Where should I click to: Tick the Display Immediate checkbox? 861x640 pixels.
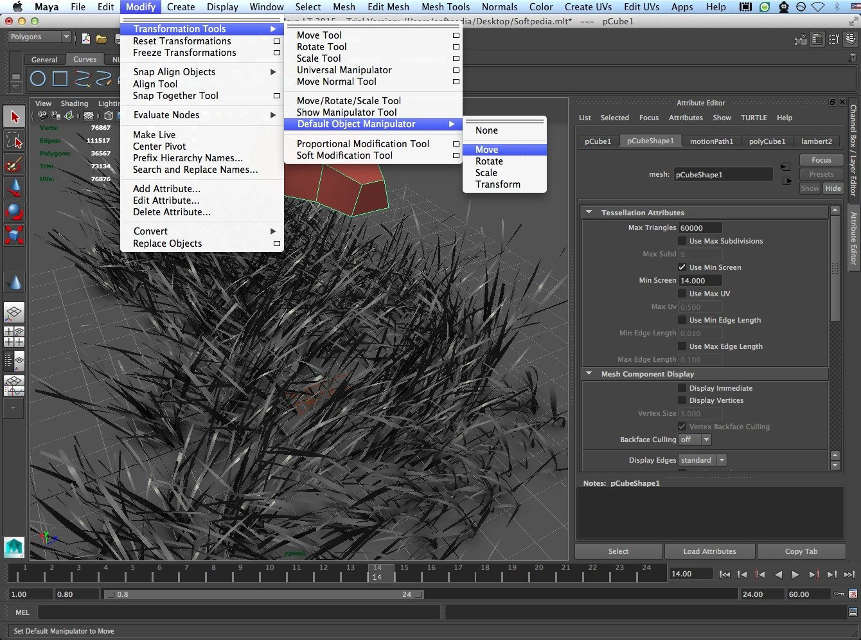[x=682, y=388]
